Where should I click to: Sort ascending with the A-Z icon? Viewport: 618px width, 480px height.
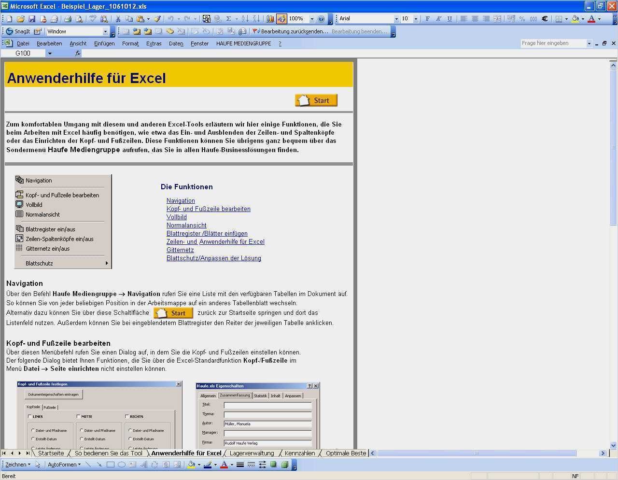pos(245,19)
